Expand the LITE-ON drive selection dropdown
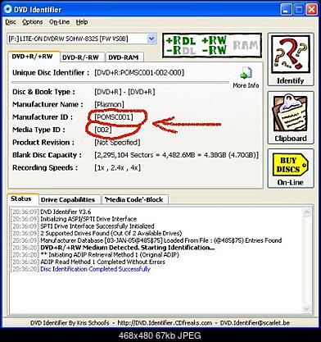This screenshot has height=342, width=321. (x=151, y=39)
